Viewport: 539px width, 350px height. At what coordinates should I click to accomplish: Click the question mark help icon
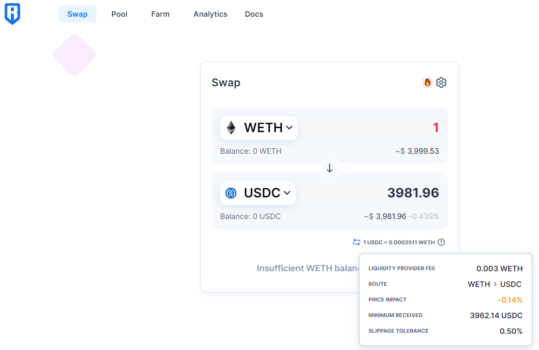[x=441, y=242]
